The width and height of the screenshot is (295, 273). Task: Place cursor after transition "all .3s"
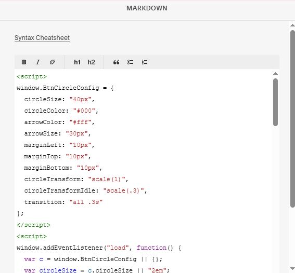pos(103,202)
